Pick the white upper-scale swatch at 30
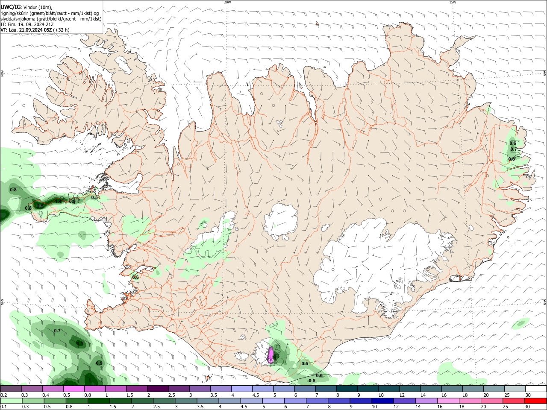 point(536,389)
